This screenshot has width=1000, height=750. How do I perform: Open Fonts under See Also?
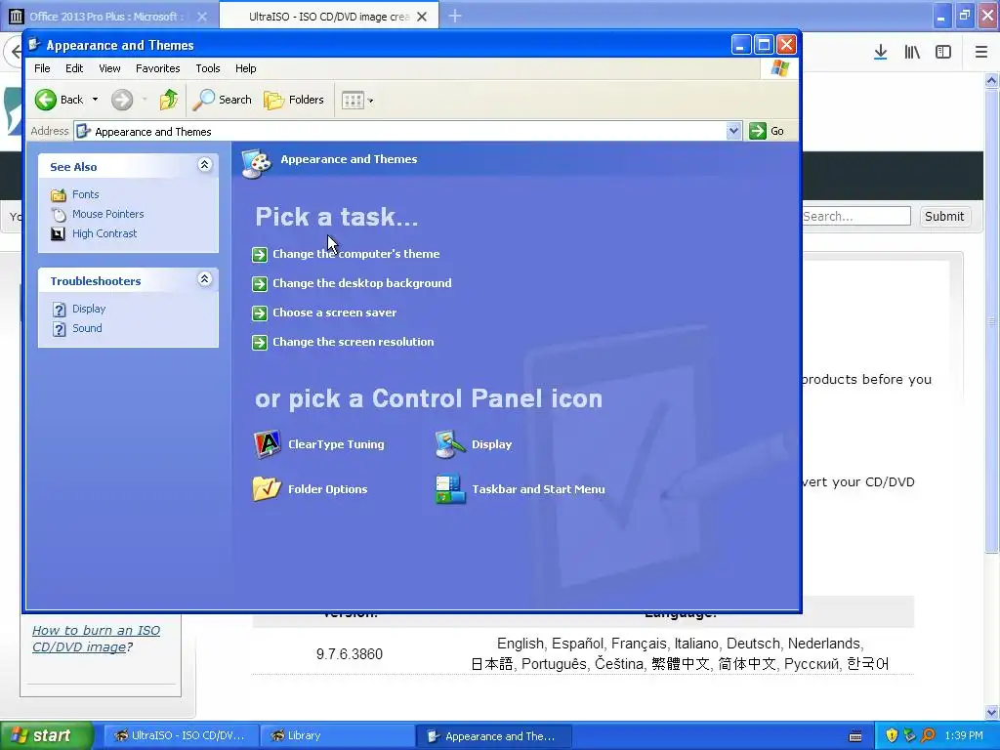pos(86,194)
